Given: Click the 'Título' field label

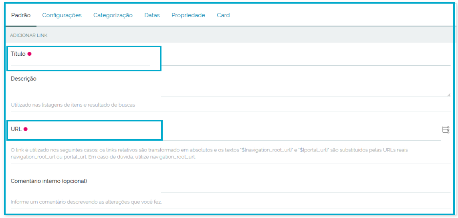Looking at the screenshot, I should pos(18,54).
